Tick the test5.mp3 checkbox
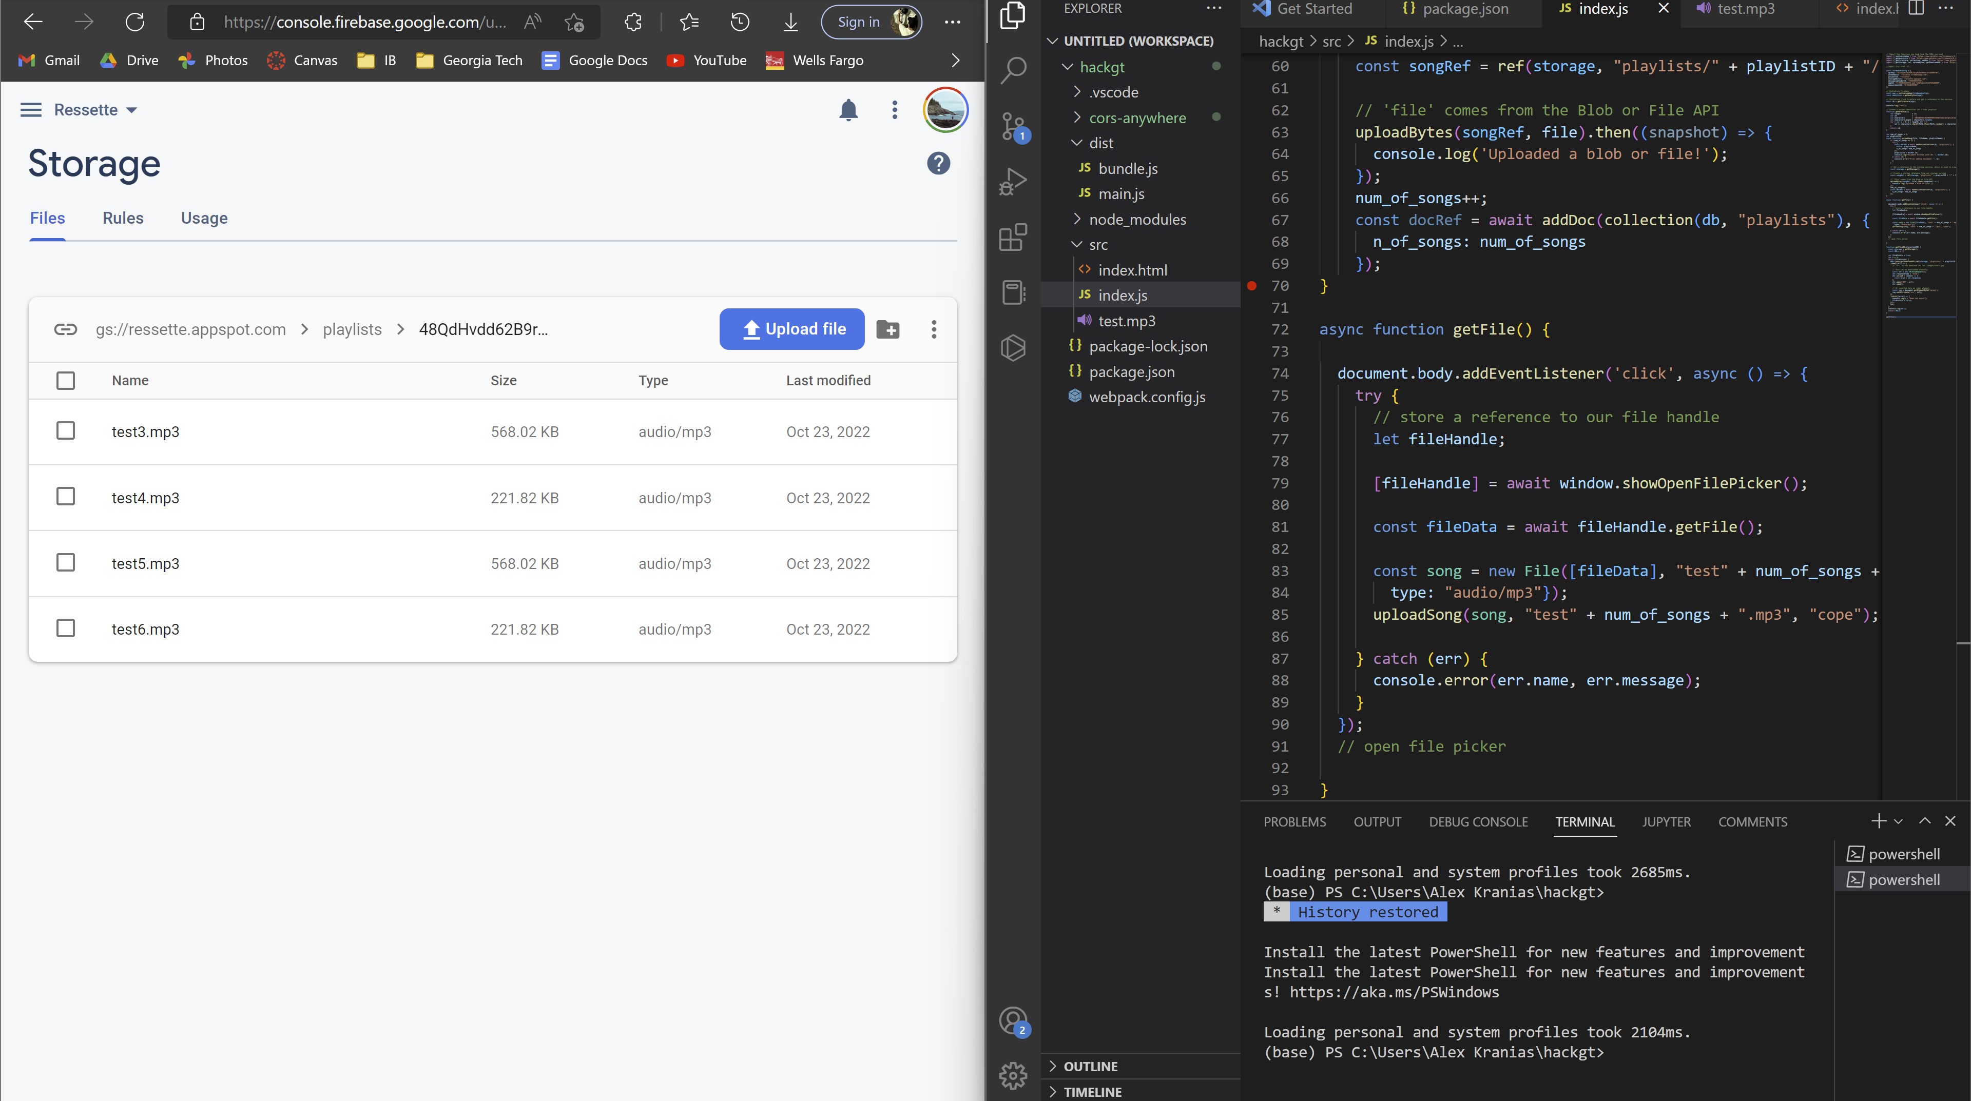The width and height of the screenshot is (1971, 1101). pyautogui.click(x=66, y=563)
